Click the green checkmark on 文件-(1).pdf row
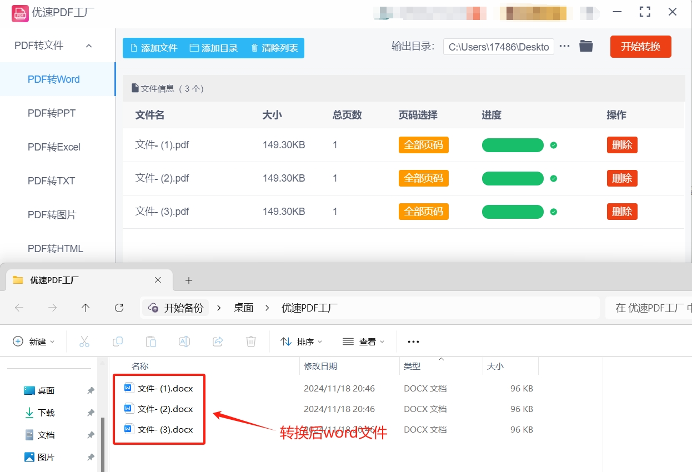 coord(553,145)
